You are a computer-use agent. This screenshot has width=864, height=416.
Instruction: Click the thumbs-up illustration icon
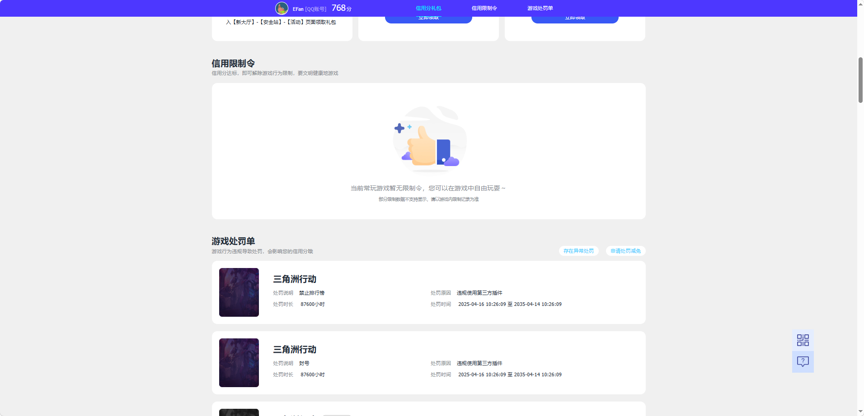coord(429,140)
